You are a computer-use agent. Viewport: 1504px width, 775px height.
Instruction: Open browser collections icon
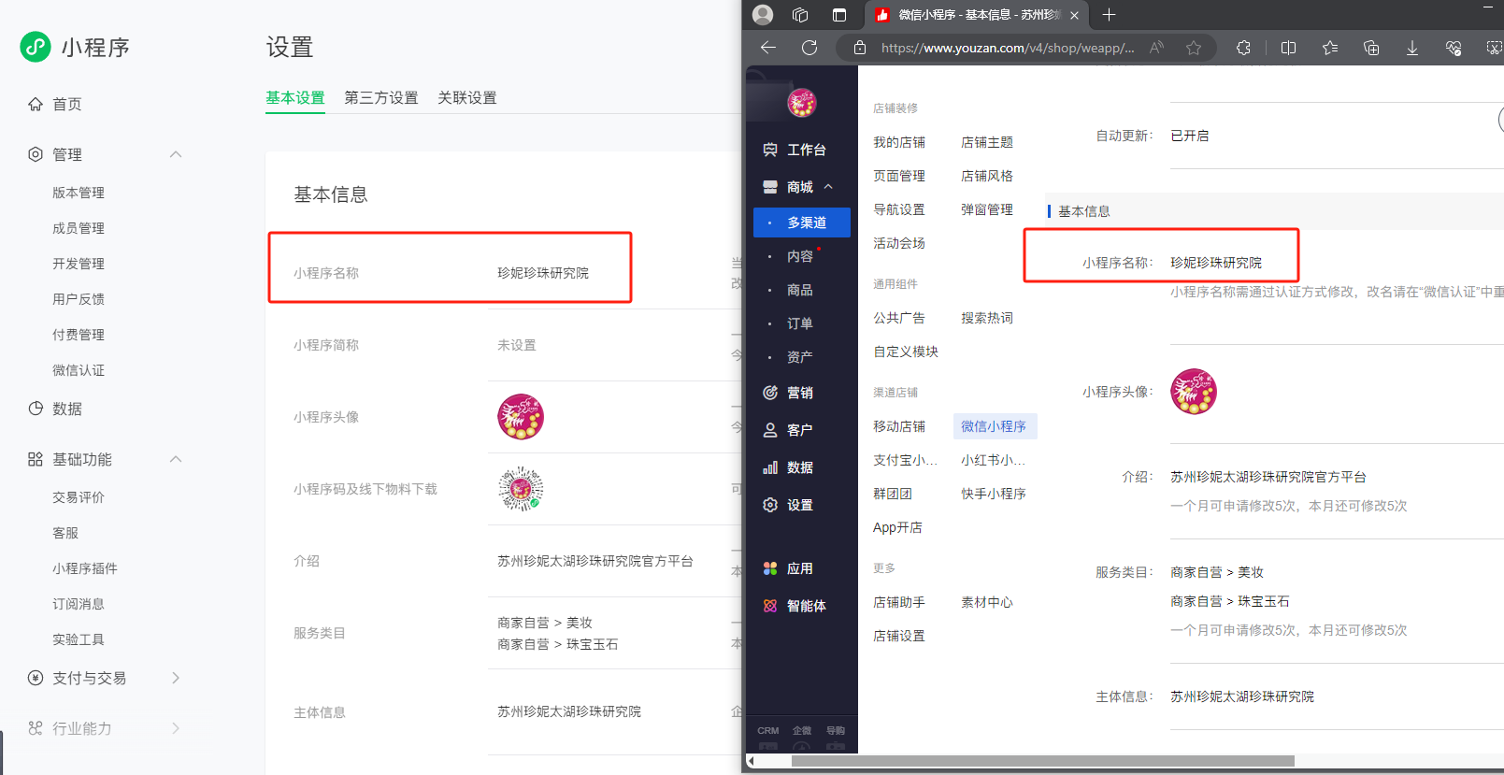tap(1371, 48)
